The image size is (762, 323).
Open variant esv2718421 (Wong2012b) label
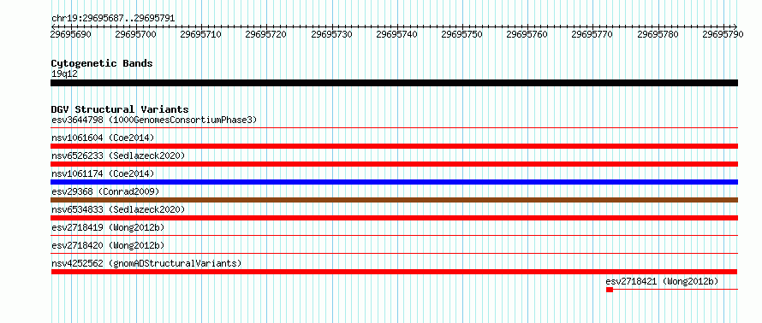tap(662, 281)
